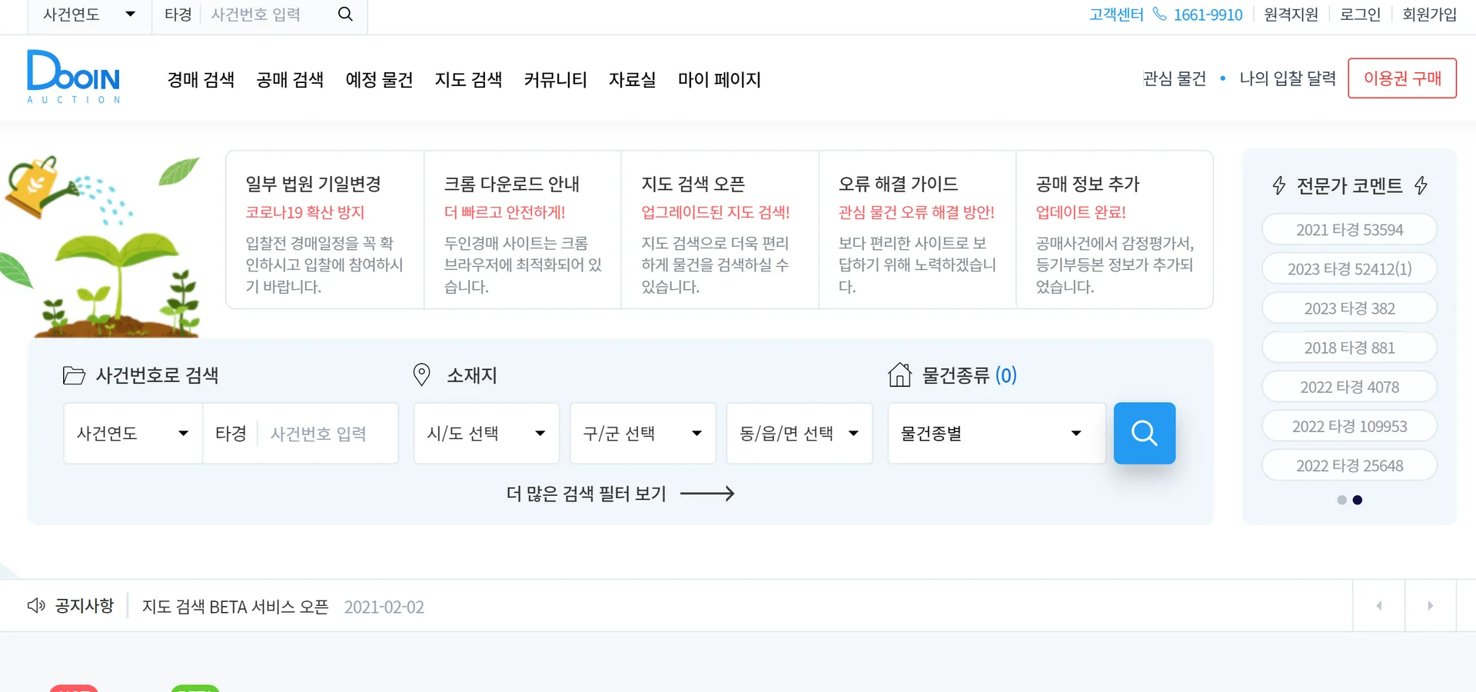The height and width of the screenshot is (692, 1476).
Task: Click the 이용권 구매 button
Action: pyautogui.click(x=1401, y=78)
